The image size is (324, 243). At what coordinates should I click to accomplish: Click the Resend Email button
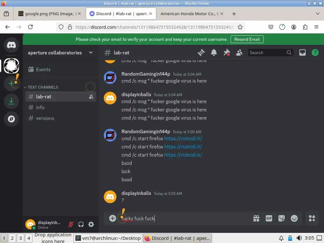coord(247,39)
